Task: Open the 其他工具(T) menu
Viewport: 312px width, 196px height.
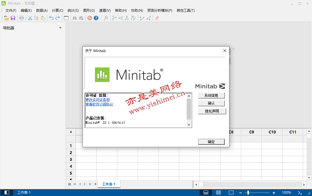Action: 186,11
